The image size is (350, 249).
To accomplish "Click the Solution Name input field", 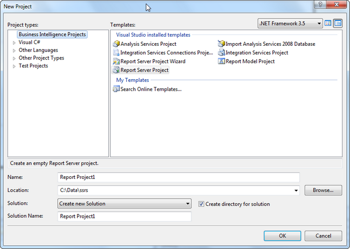I will coord(125,217).
